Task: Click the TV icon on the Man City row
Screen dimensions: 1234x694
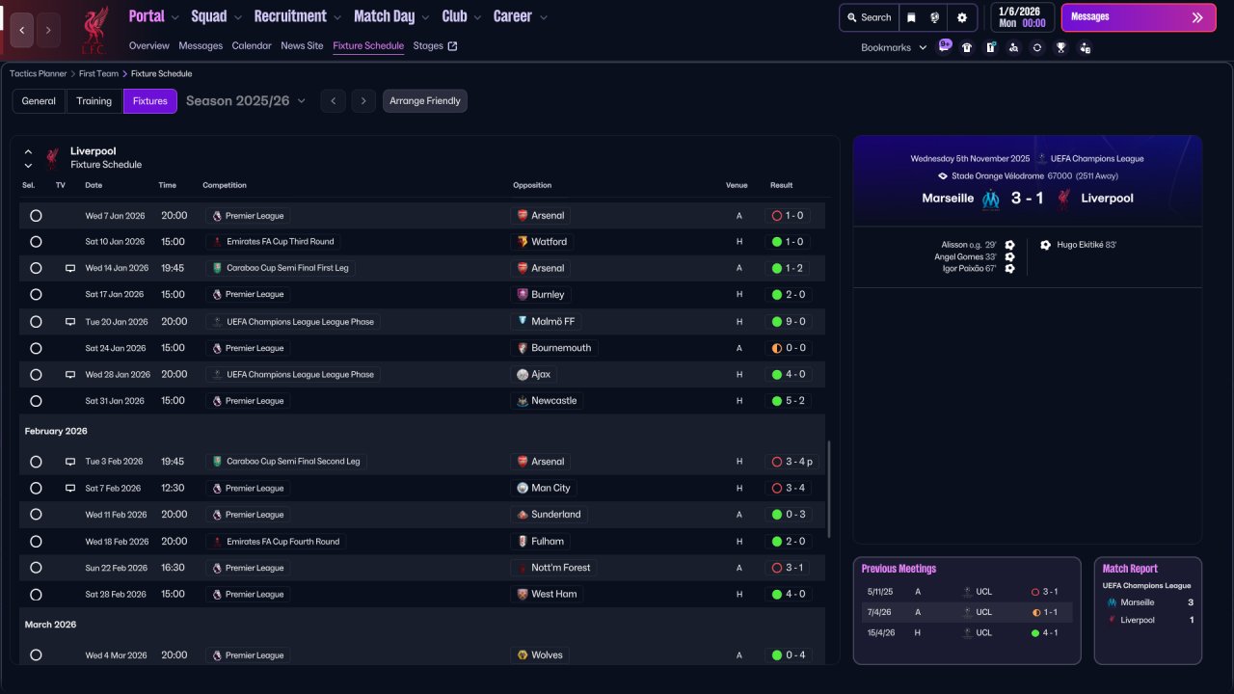Action: 70,489
